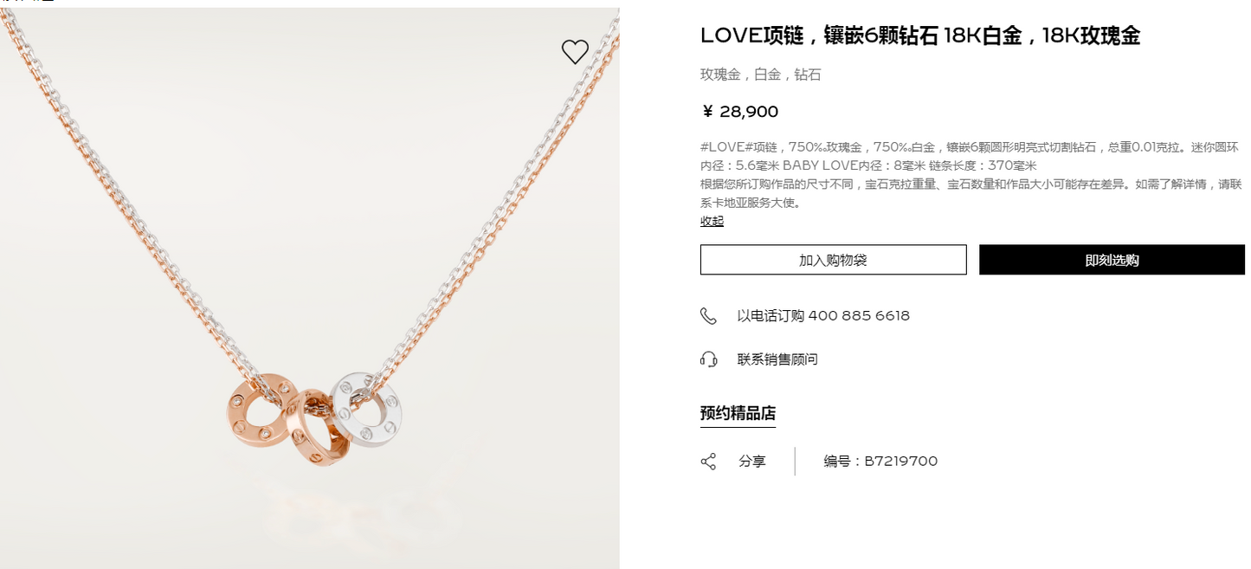
Task: Click the headset customer service icon
Action: point(708,359)
